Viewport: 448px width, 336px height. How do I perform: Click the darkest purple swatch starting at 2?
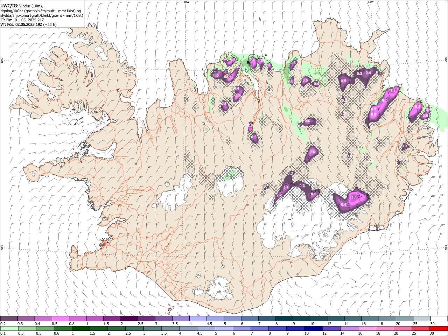point(129,319)
